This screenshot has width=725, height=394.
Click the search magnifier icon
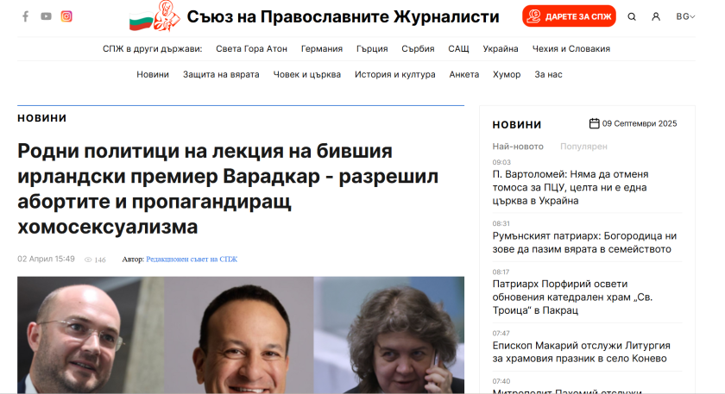coord(632,16)
